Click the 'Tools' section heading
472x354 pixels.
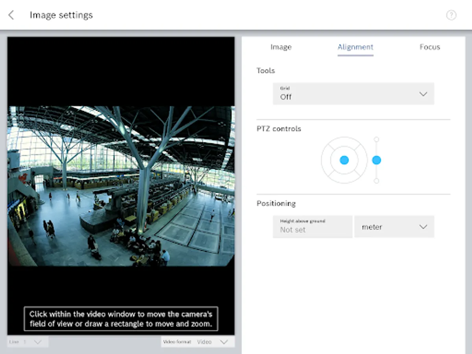266,71
